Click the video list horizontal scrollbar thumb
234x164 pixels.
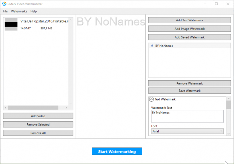point(33,108)
